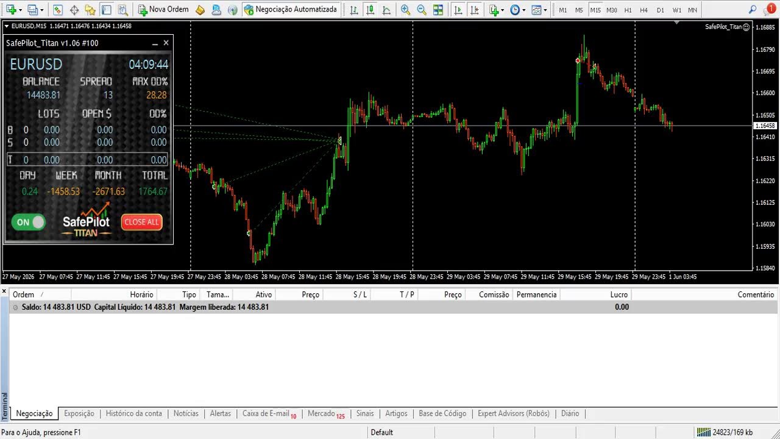780x439 pixels.
Task: Zoom out the chart
Action: [421, 10]
